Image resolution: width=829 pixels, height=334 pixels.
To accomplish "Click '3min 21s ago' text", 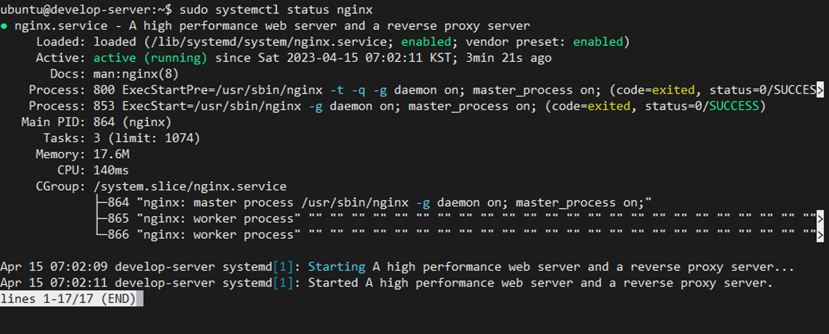I will (x=509, y=58).
